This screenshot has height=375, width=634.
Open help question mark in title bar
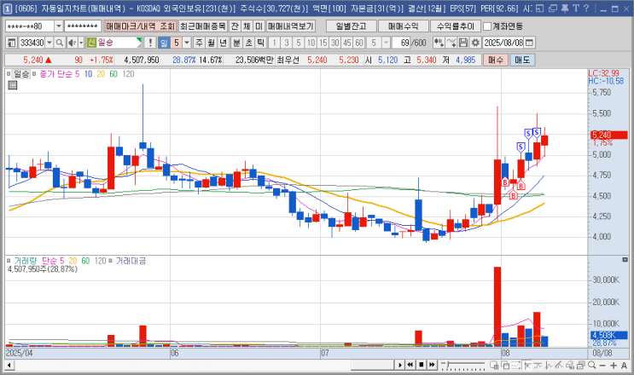point(586,9)
